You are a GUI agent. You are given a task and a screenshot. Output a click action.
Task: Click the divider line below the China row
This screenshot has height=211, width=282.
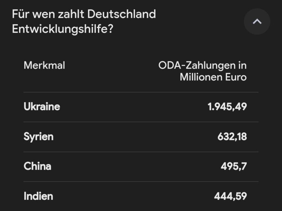(x=141, y=181)
